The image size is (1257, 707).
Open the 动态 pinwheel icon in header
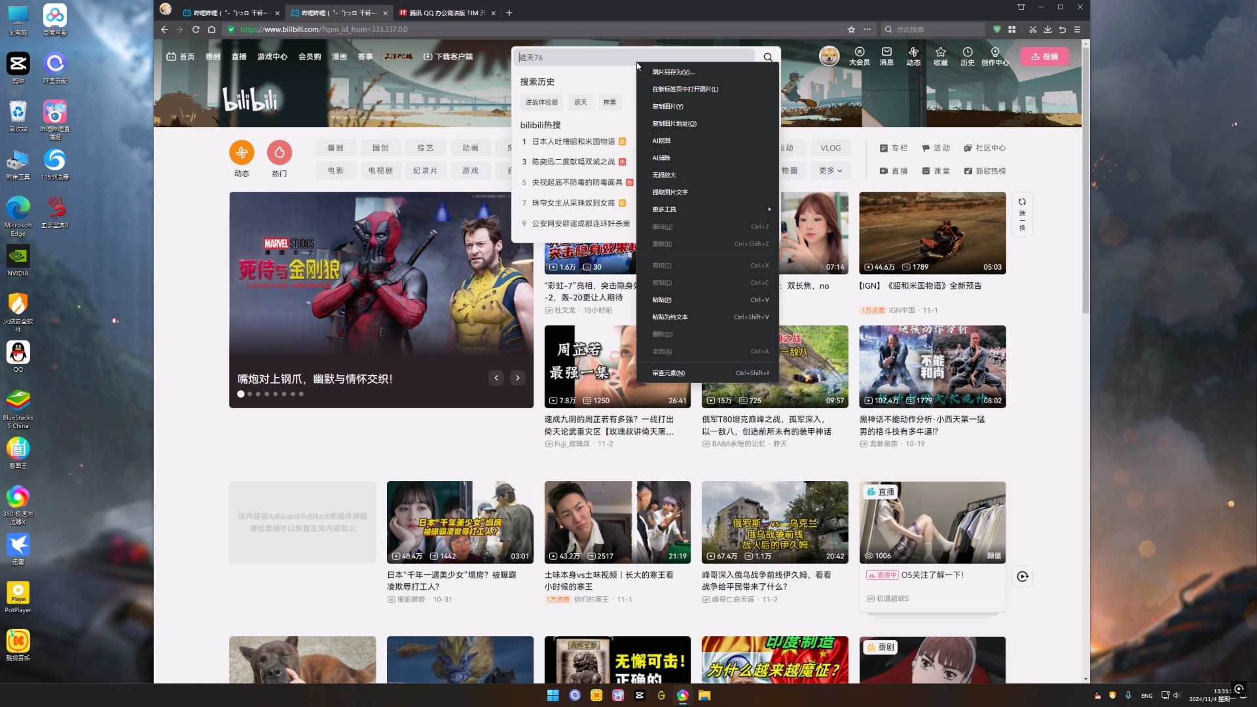click(913, 56)
